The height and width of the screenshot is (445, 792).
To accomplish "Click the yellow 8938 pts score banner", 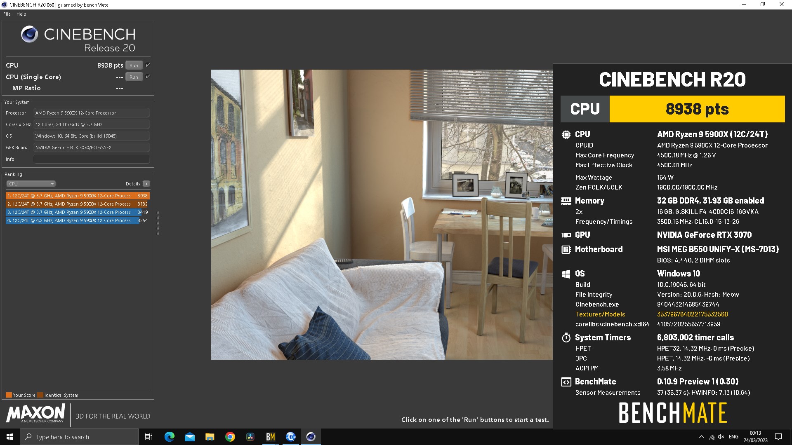I will click(x=697, y=109).
